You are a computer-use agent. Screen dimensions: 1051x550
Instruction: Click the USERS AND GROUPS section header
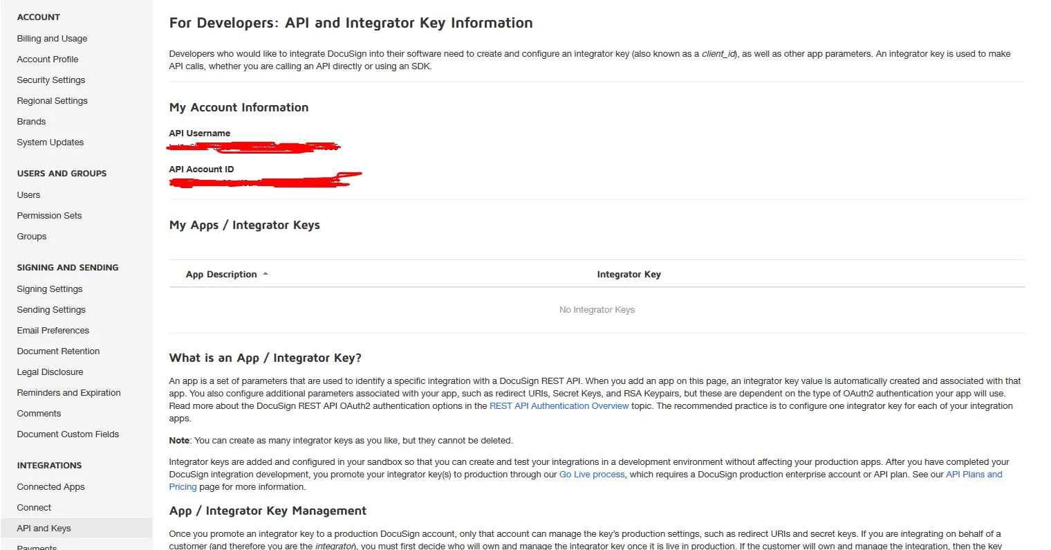62,174
